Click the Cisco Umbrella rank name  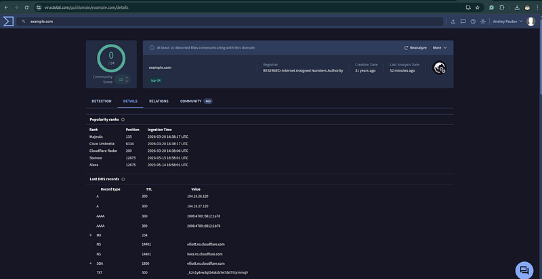[x=102, y=144]
